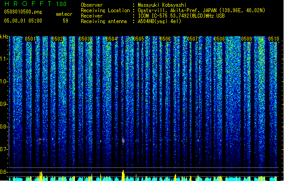284x181 pixels.
Task: Click the 'Observer' label
Action: coord(92,5)
